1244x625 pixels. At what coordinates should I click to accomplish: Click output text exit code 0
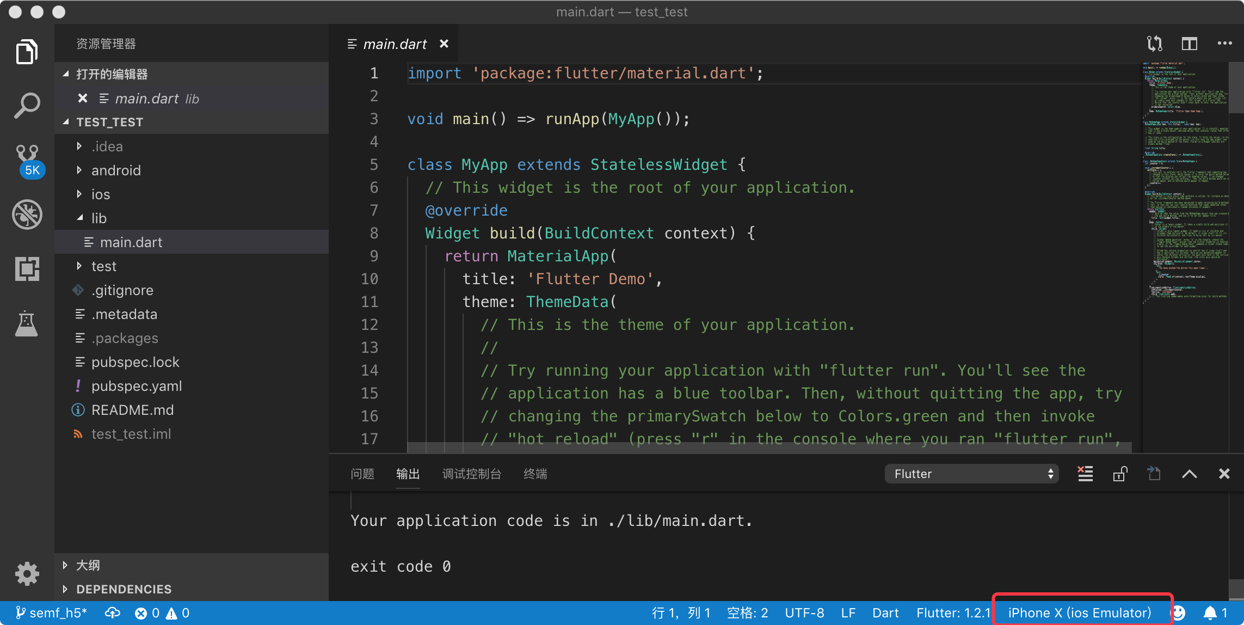point(401,566)
